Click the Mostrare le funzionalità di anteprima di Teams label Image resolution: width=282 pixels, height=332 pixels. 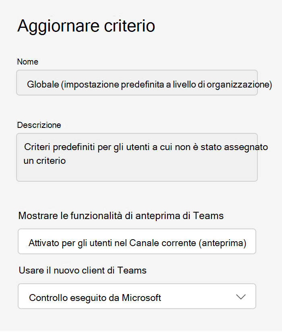coord(121,216)
